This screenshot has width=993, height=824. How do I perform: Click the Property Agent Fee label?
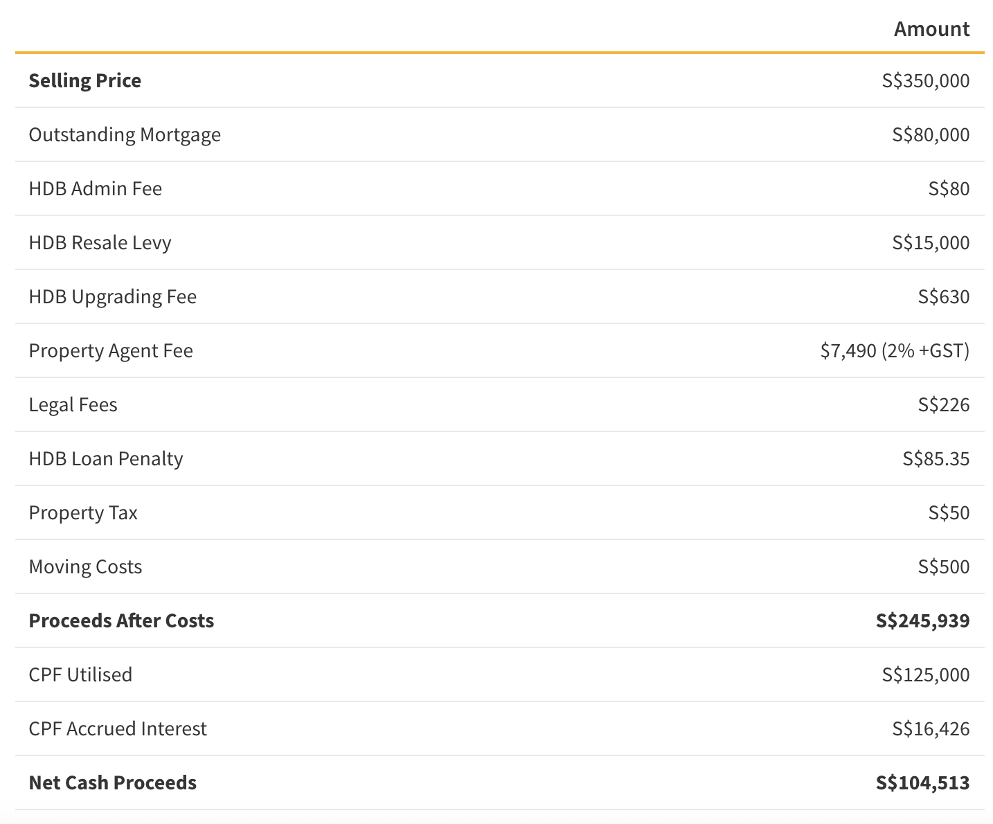[111, 350]
